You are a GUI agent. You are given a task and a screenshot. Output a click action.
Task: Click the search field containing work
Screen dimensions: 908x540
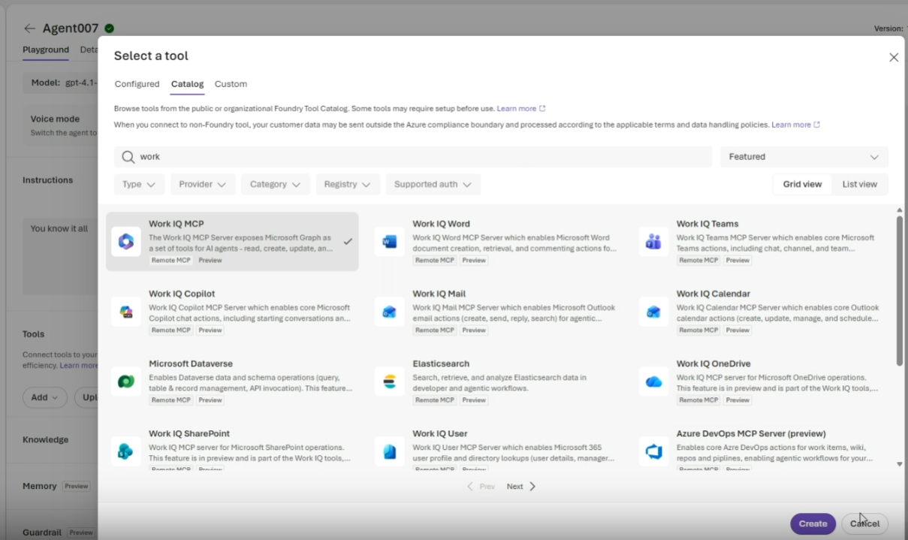click(x=413, y=157)
